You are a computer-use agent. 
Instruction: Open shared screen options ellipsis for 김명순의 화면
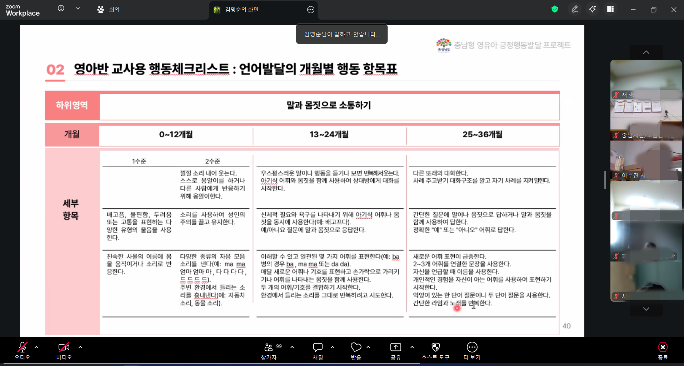(x=311, y=10)
